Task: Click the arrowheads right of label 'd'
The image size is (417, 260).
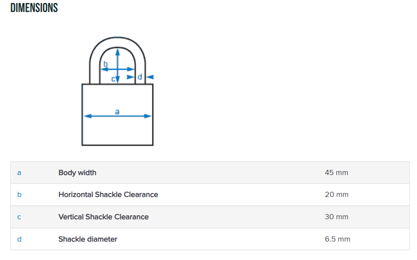Action: [x=150, y=77]
